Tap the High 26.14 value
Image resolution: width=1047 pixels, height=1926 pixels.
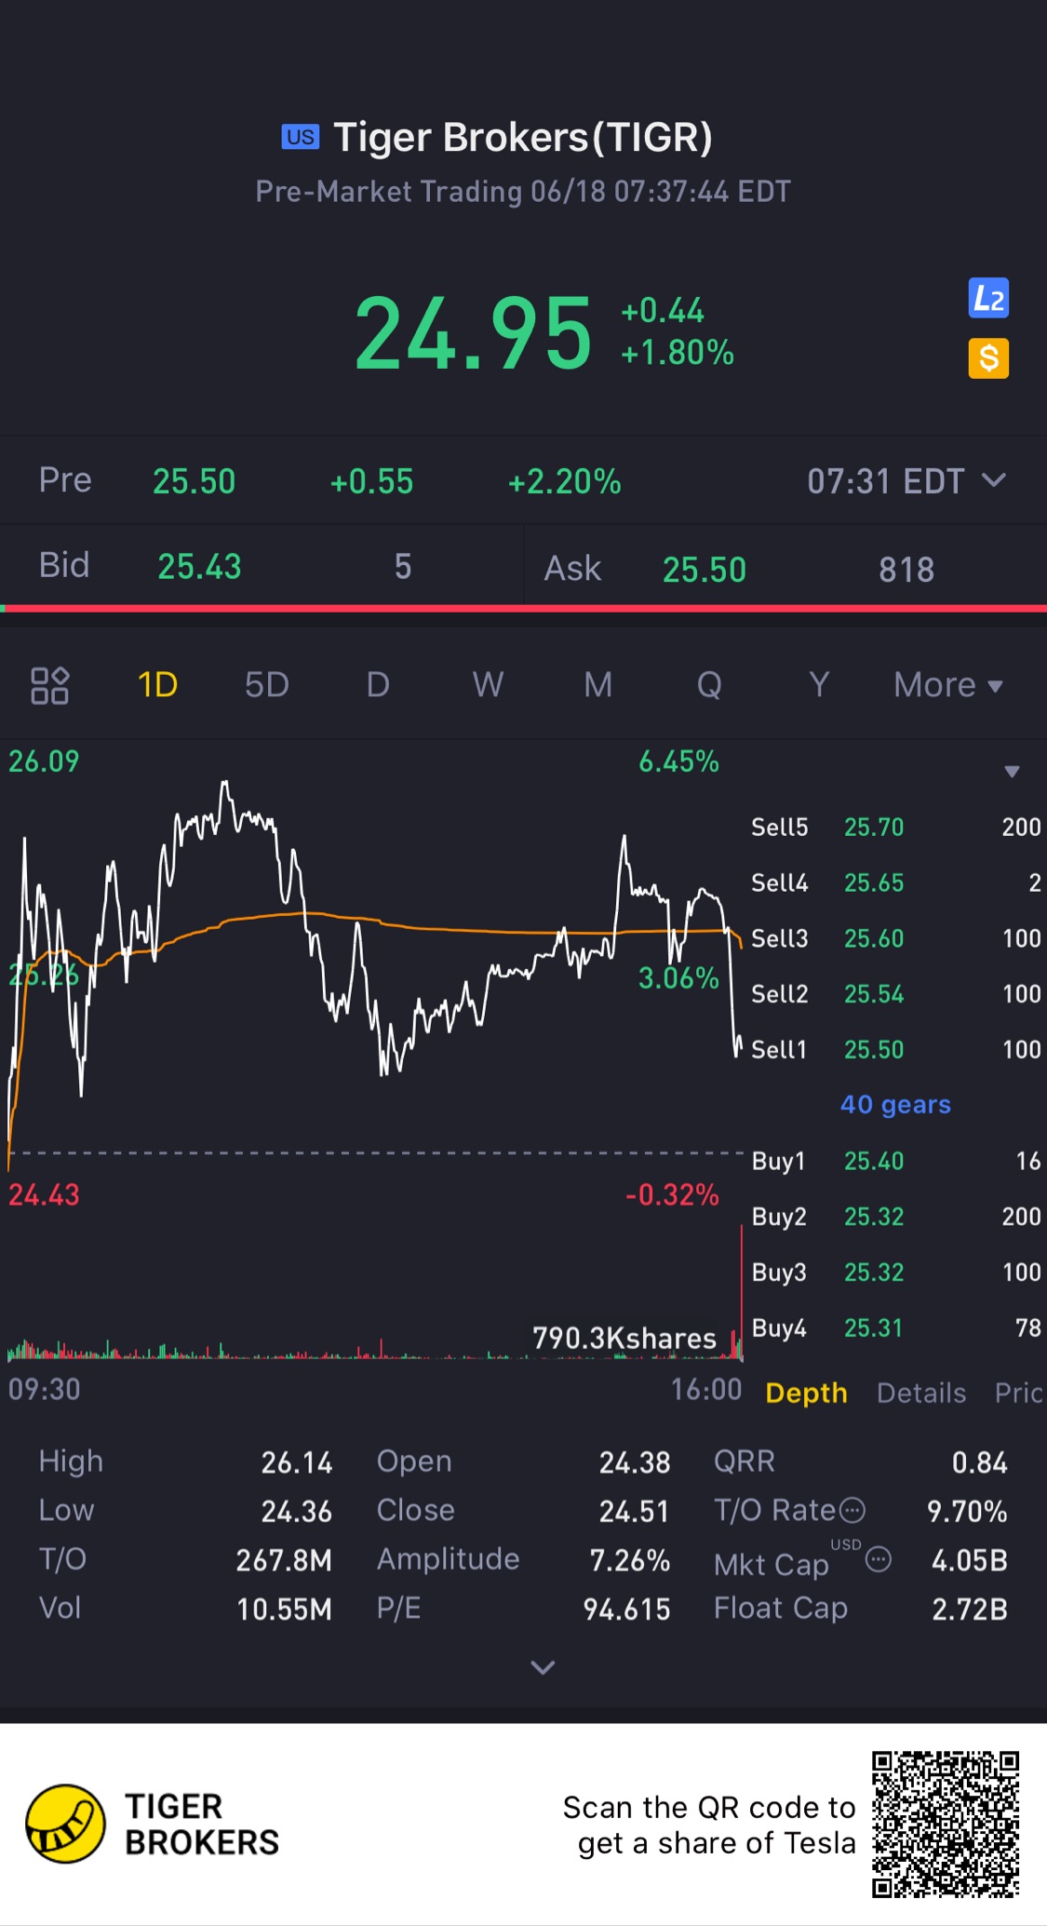296,1462
